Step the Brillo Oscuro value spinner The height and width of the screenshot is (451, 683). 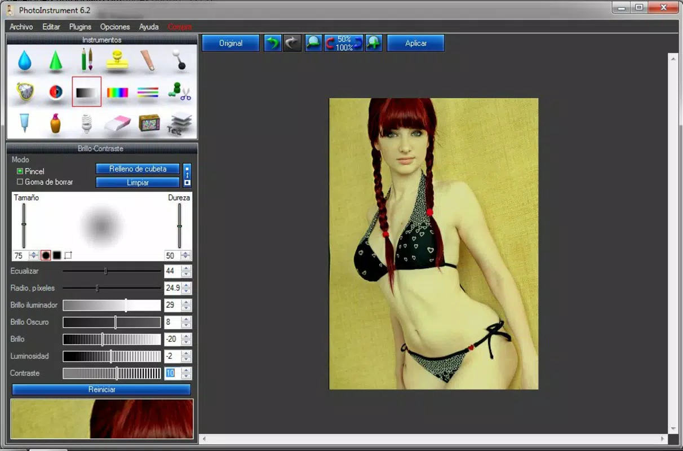[x=187, y=322]
